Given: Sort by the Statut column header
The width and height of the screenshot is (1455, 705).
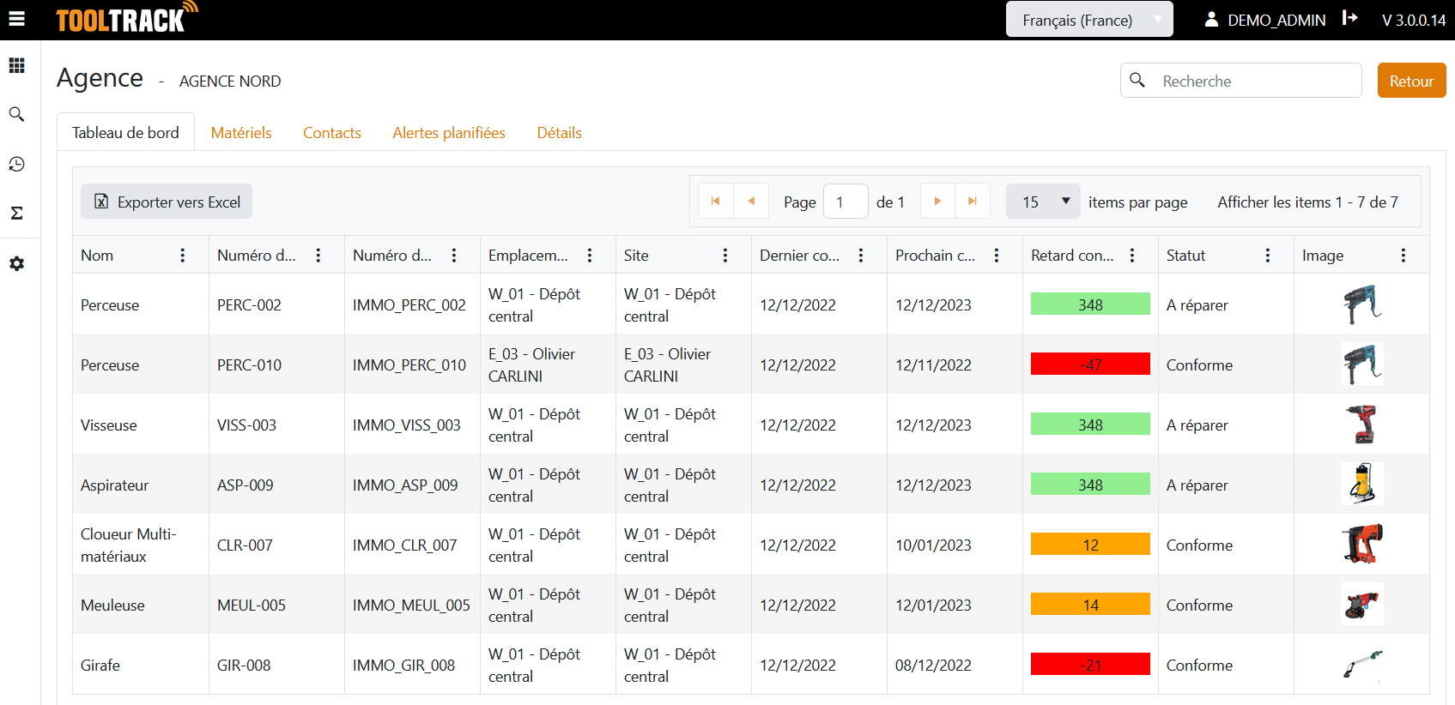Looking at the screenshot, I should (1185, 256).
